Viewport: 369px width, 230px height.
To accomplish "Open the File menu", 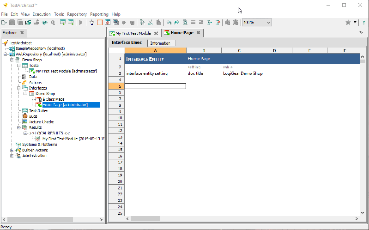I will (4, 14).
